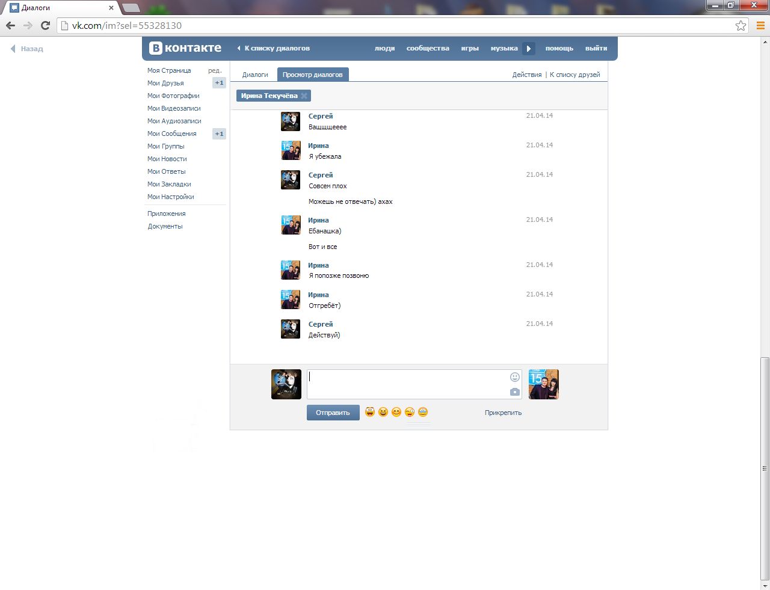
Task: Open the Chrome menu (three lines)
Action: (760, 25)
